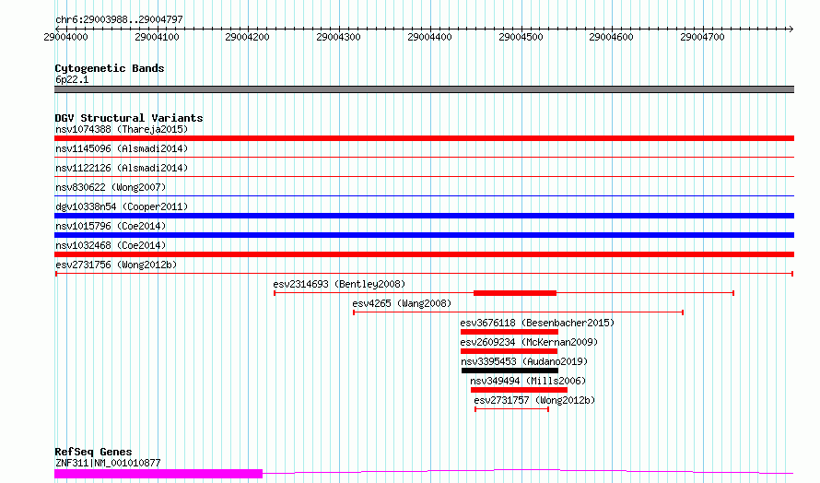
Task: Click the black bar for nsv3395453
Action: 510,371
